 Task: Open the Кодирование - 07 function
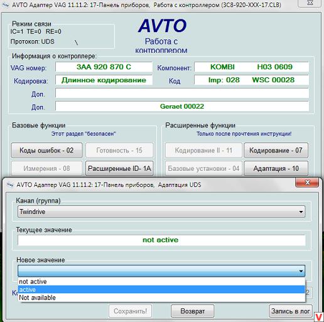pyautogui.click(x=276, y=150)
